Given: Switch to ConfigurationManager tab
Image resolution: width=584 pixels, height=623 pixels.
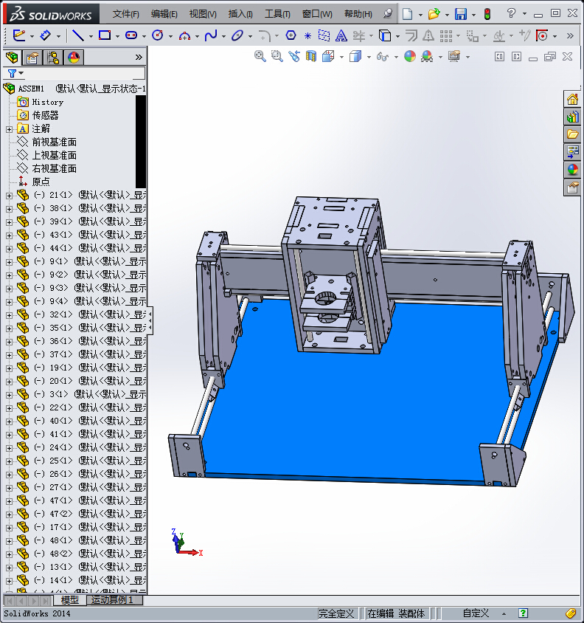Looking at the screenshot, I should 53,58.
